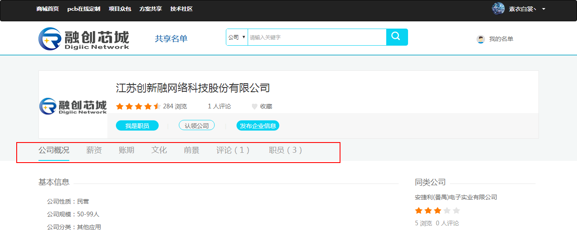The image size is (577, 230).
Task: Click the 发布企业信息 button
Action: pyautogui.click(x=258, y=125)
